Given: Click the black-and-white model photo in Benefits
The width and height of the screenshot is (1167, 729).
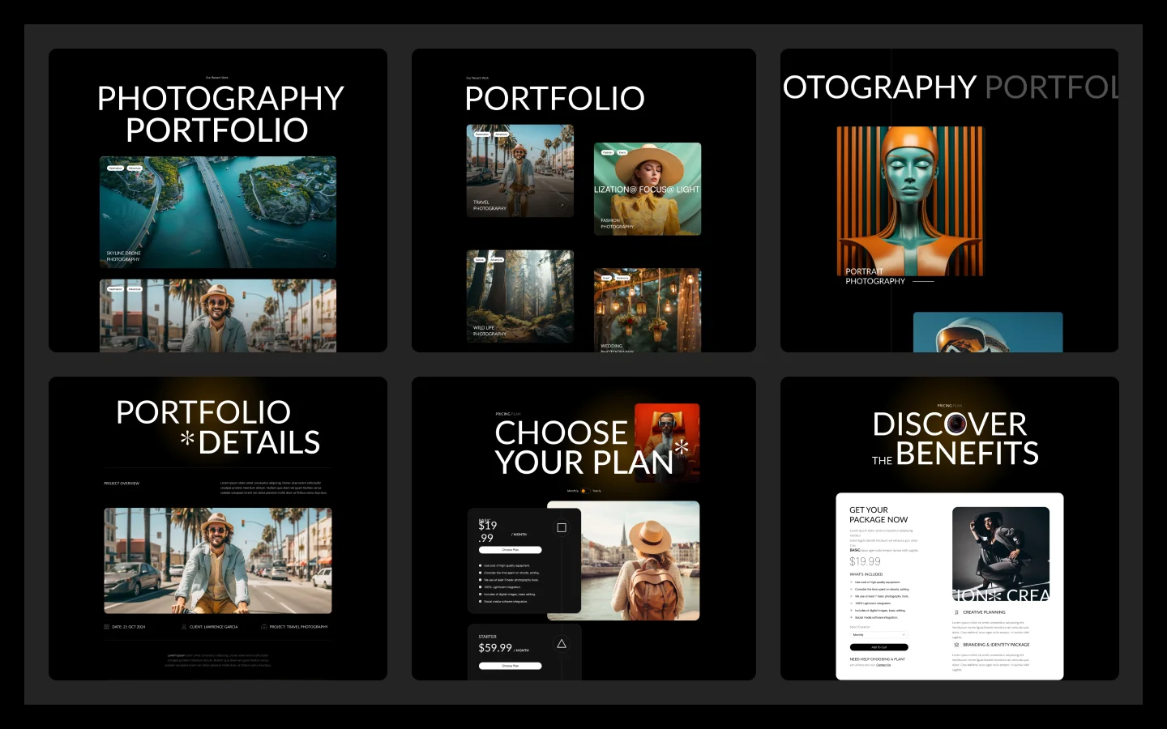Looking at the screenshot, I should coord(1001,555).
